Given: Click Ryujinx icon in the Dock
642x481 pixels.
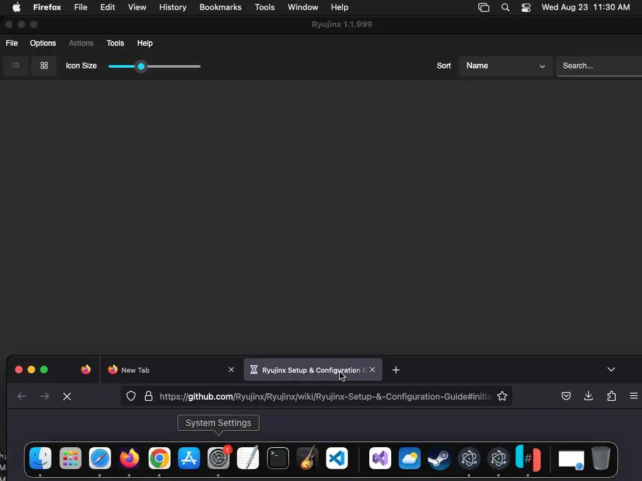Looking at the screenshot, I should (528, 458).
